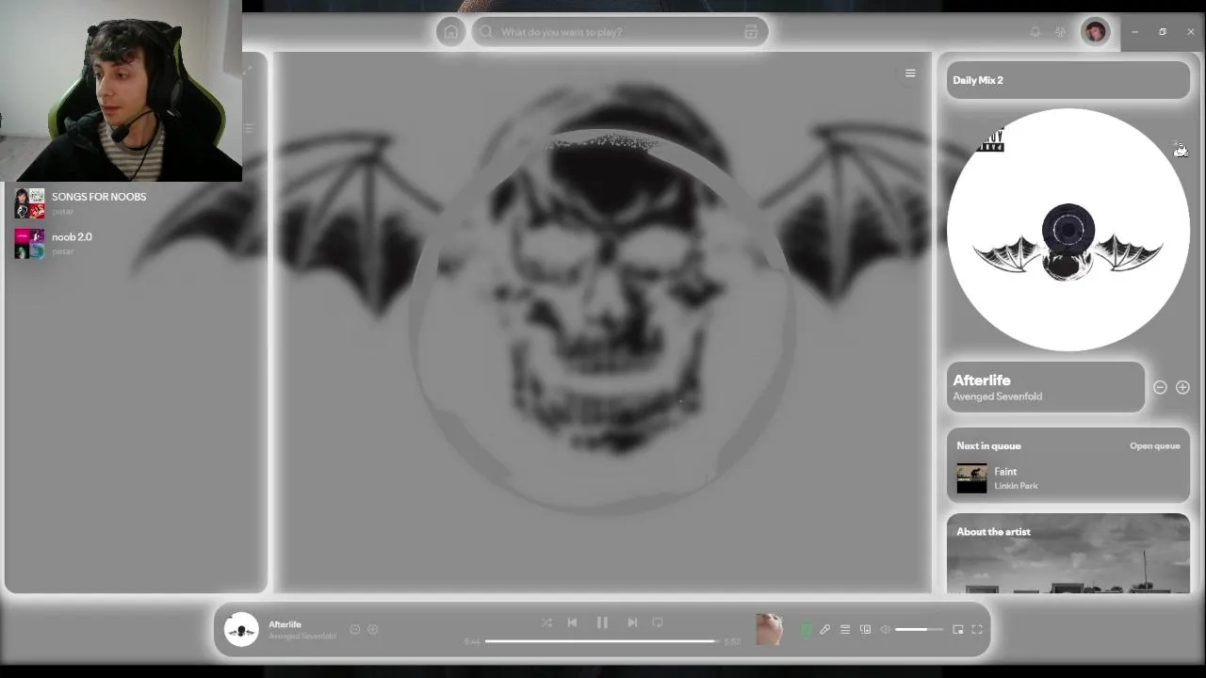1206x678 pixels.
Task: Toggle Now Playing view green icon
Action: (806, 630)
